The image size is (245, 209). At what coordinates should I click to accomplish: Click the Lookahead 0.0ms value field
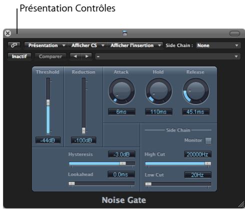click(x=121, y=174)
